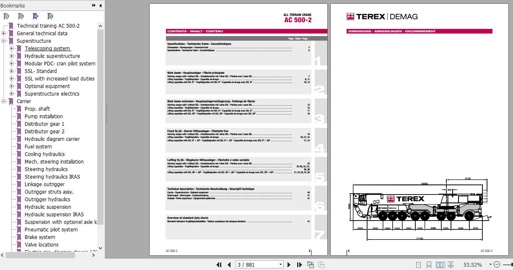The width and height of the screenshot is (513, 270).
Task: Select the Brake system bookmark
Action: 40,237
